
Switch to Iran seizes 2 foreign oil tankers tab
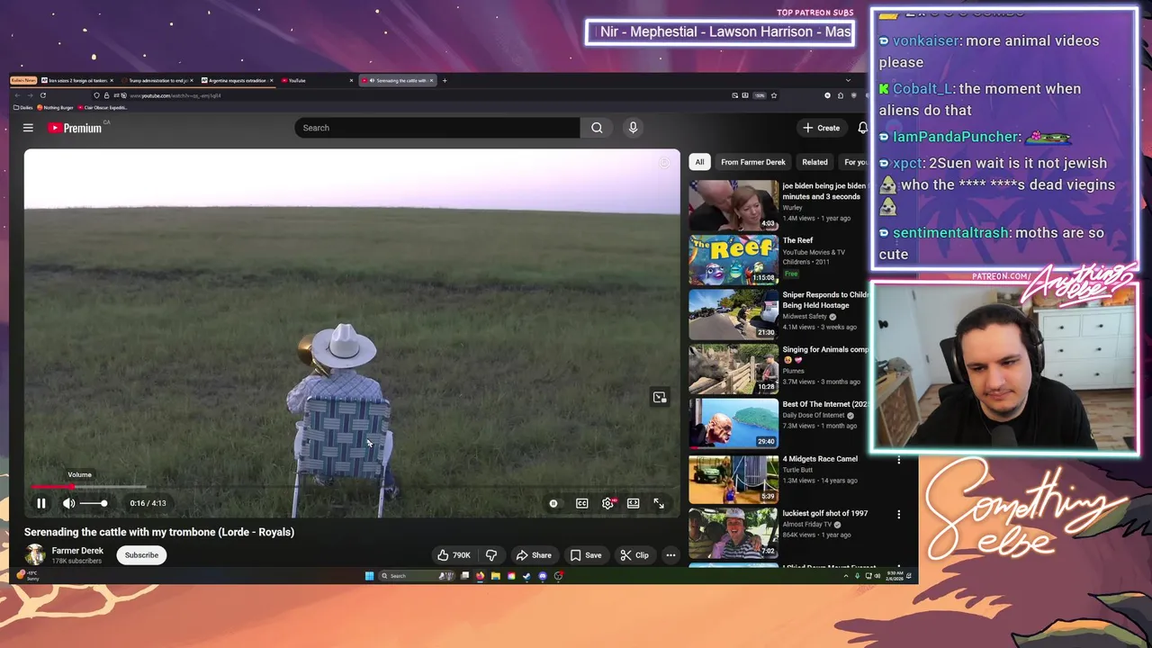point(77,80)
